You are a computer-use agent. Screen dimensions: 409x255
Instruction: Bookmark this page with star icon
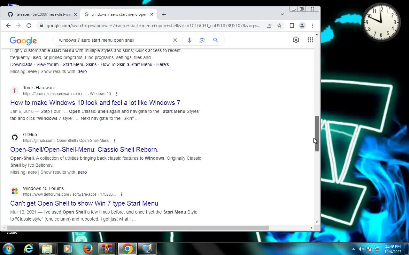pyautogui.click(x=279, y=25)
